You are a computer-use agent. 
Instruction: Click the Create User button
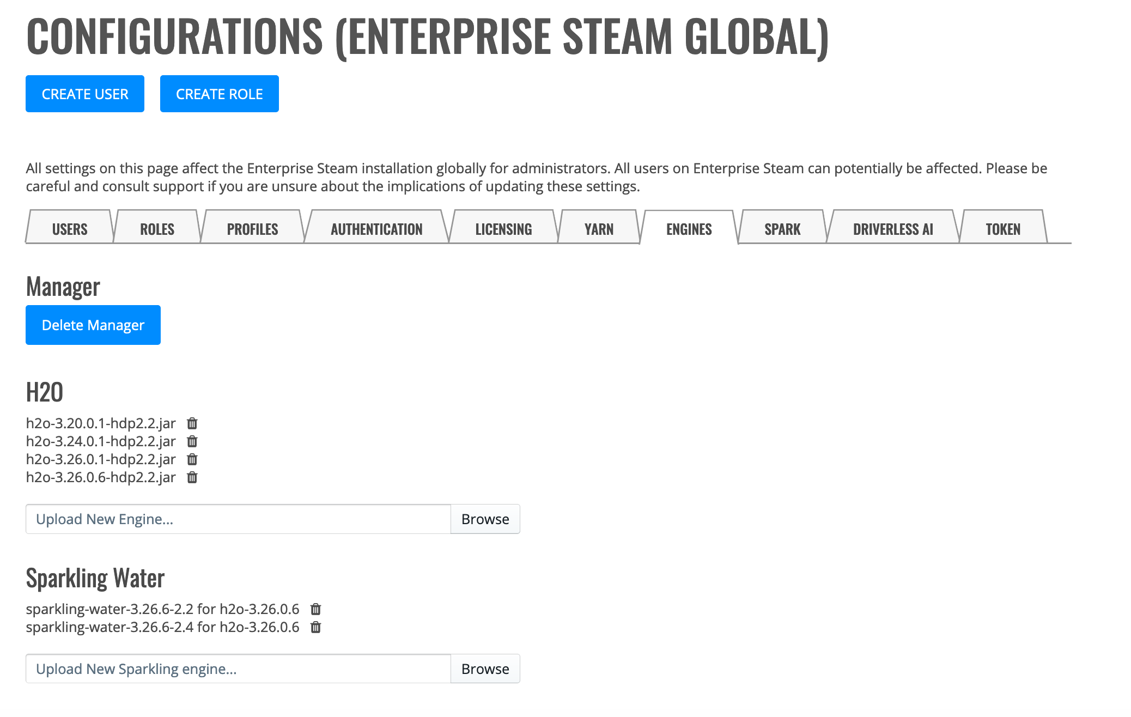click(x=85, y=94)
